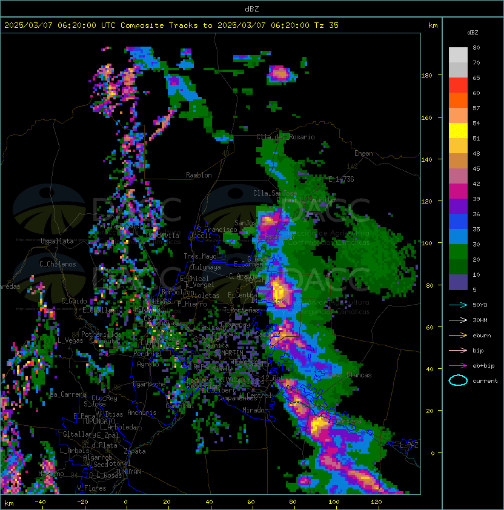504x510 pixels.
Task: Pick the dark green 10-20 dBZ swatch
Action: [x=458, y=267]
